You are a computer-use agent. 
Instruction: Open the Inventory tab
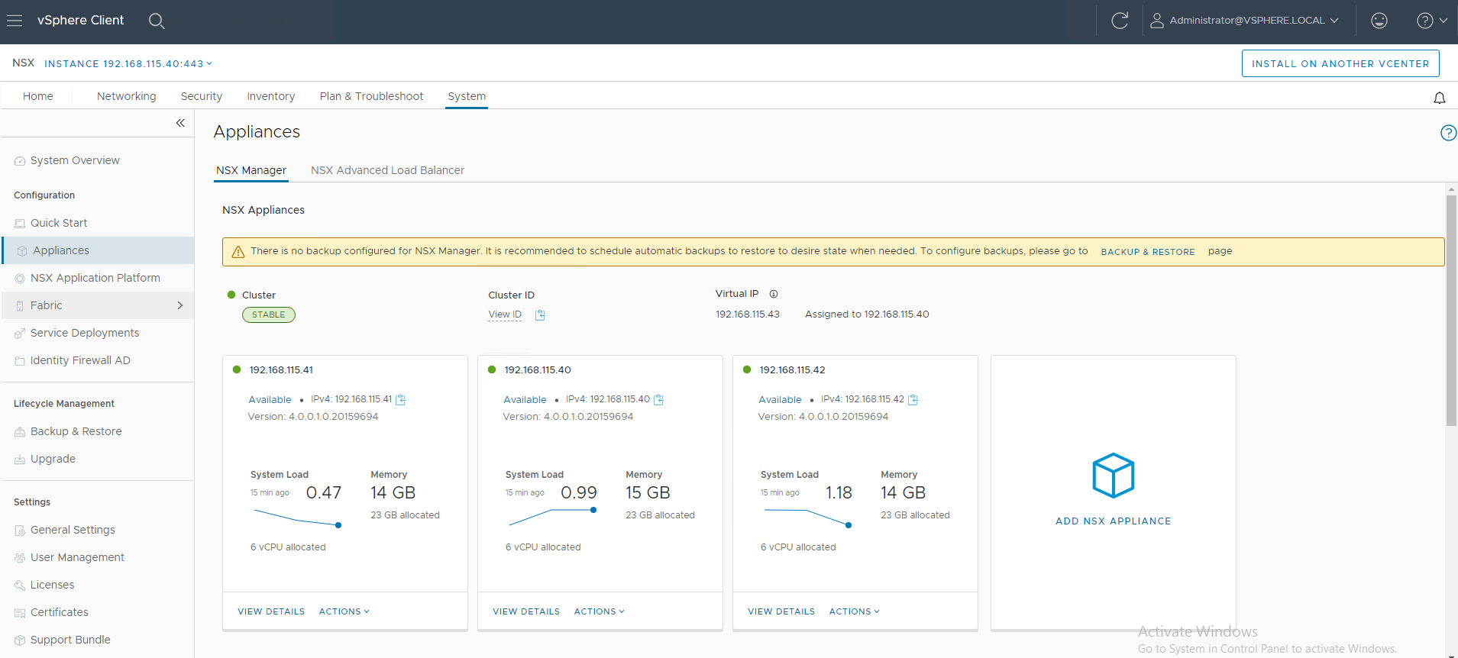271,96
